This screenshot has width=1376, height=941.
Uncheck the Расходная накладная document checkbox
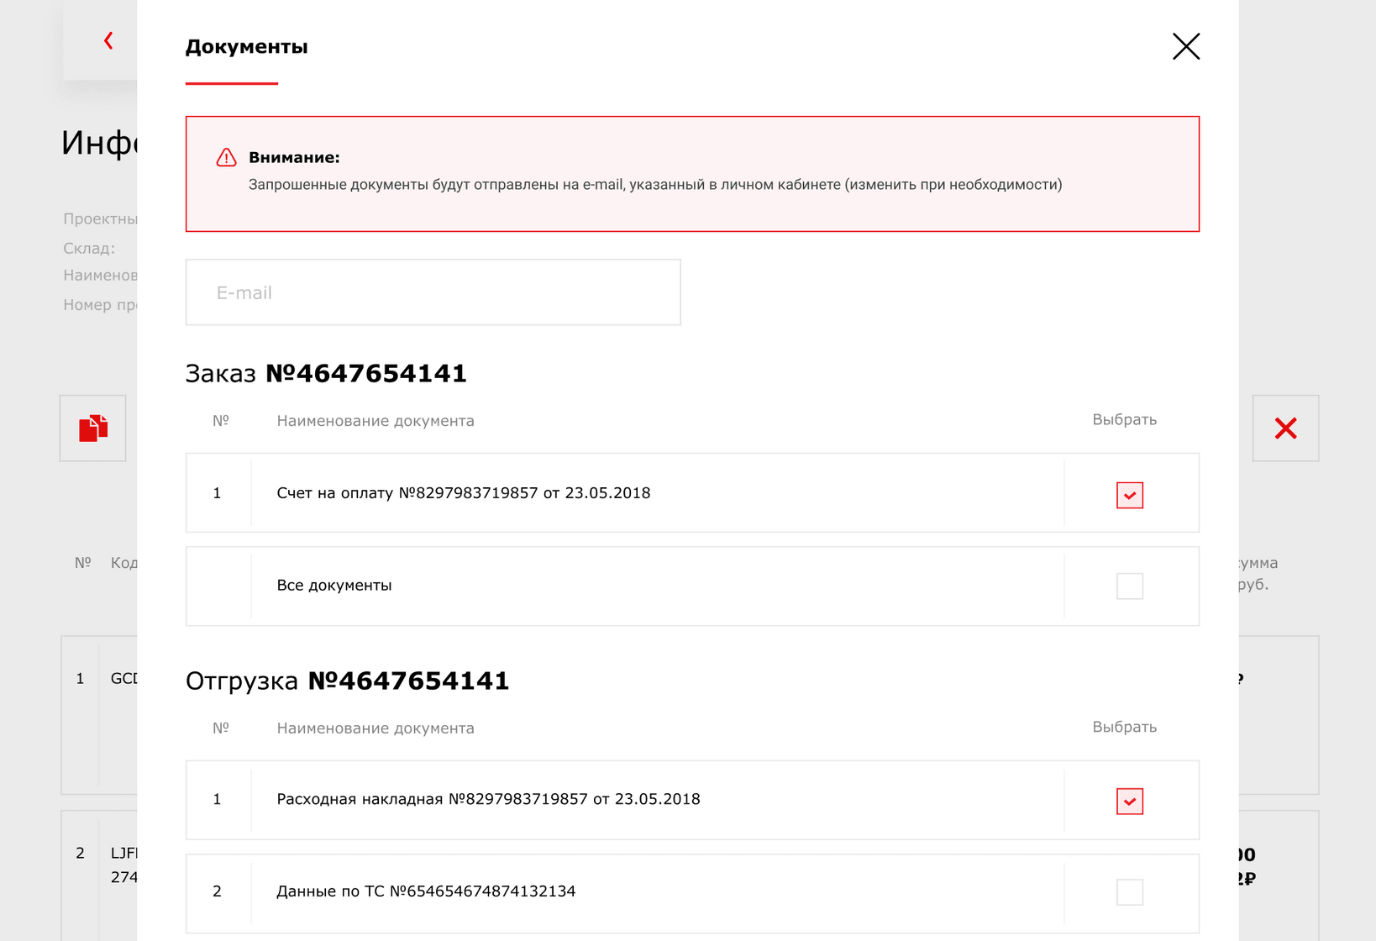(1130, 801)
